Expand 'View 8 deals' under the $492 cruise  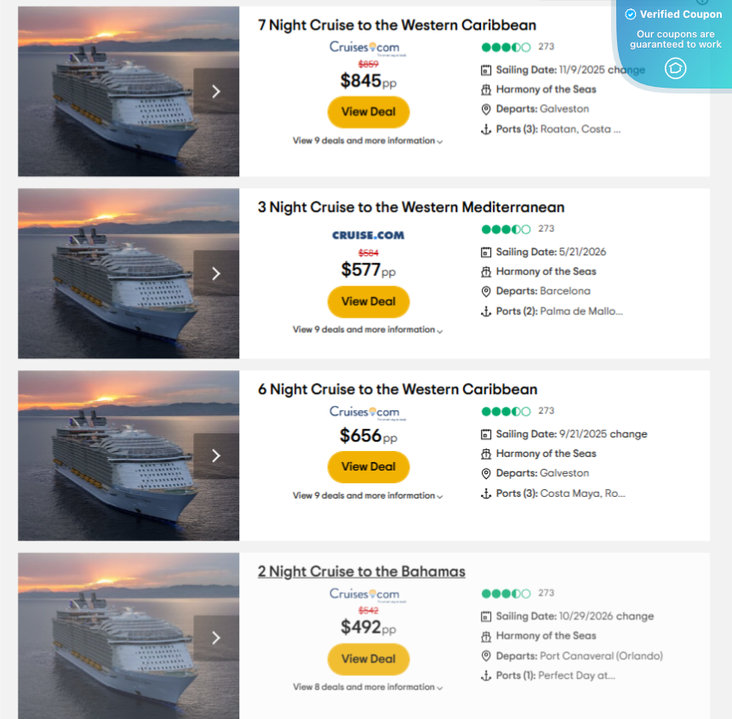point(368,687)
